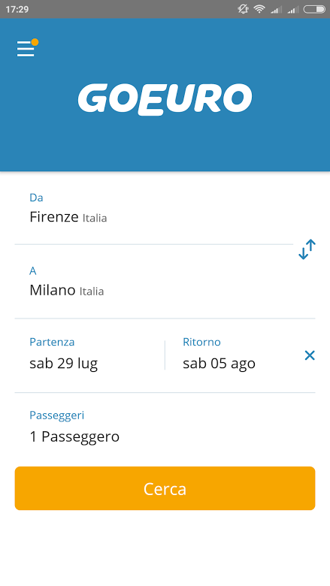Tap the Wi-Fi status icon
This screenshot has height=586, width=330.
click(x=259, y=9)
